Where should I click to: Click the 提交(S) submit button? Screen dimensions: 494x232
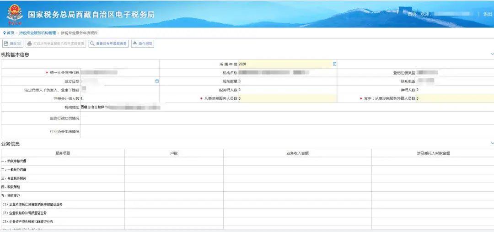[13, 44]
